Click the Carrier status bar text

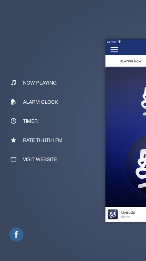pos(111,42)
